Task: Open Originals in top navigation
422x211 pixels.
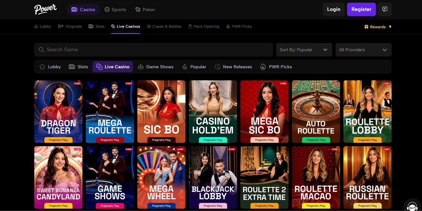Action: tap(70, 26)
